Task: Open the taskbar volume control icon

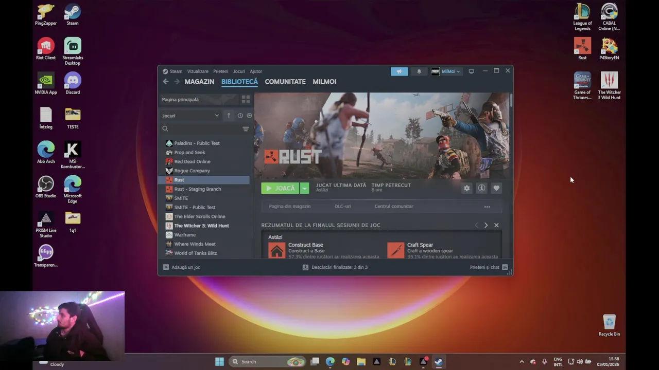Action: pyautogui.click(x=580, y=362)
